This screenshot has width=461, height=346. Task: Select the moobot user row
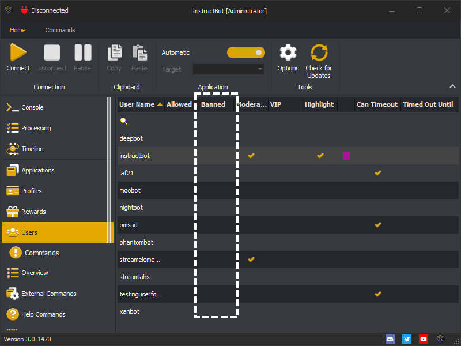tap(288, 190)
